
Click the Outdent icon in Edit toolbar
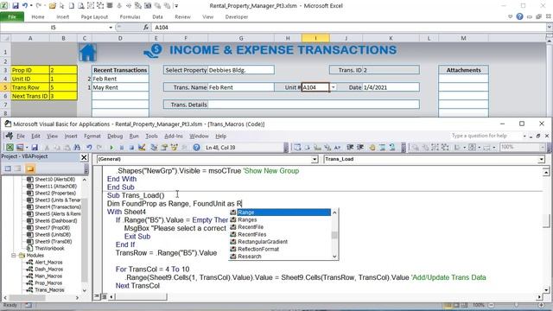pyautogui.click(x=360, y=148)
